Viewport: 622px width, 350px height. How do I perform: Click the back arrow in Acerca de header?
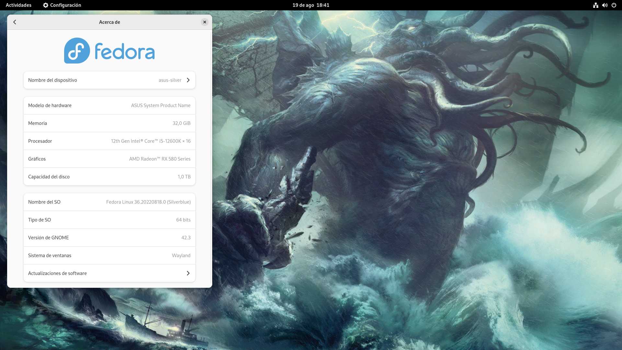click(15, 22)
